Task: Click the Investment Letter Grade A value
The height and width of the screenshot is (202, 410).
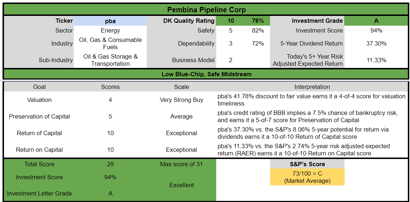Action: [x=110, y=194]
